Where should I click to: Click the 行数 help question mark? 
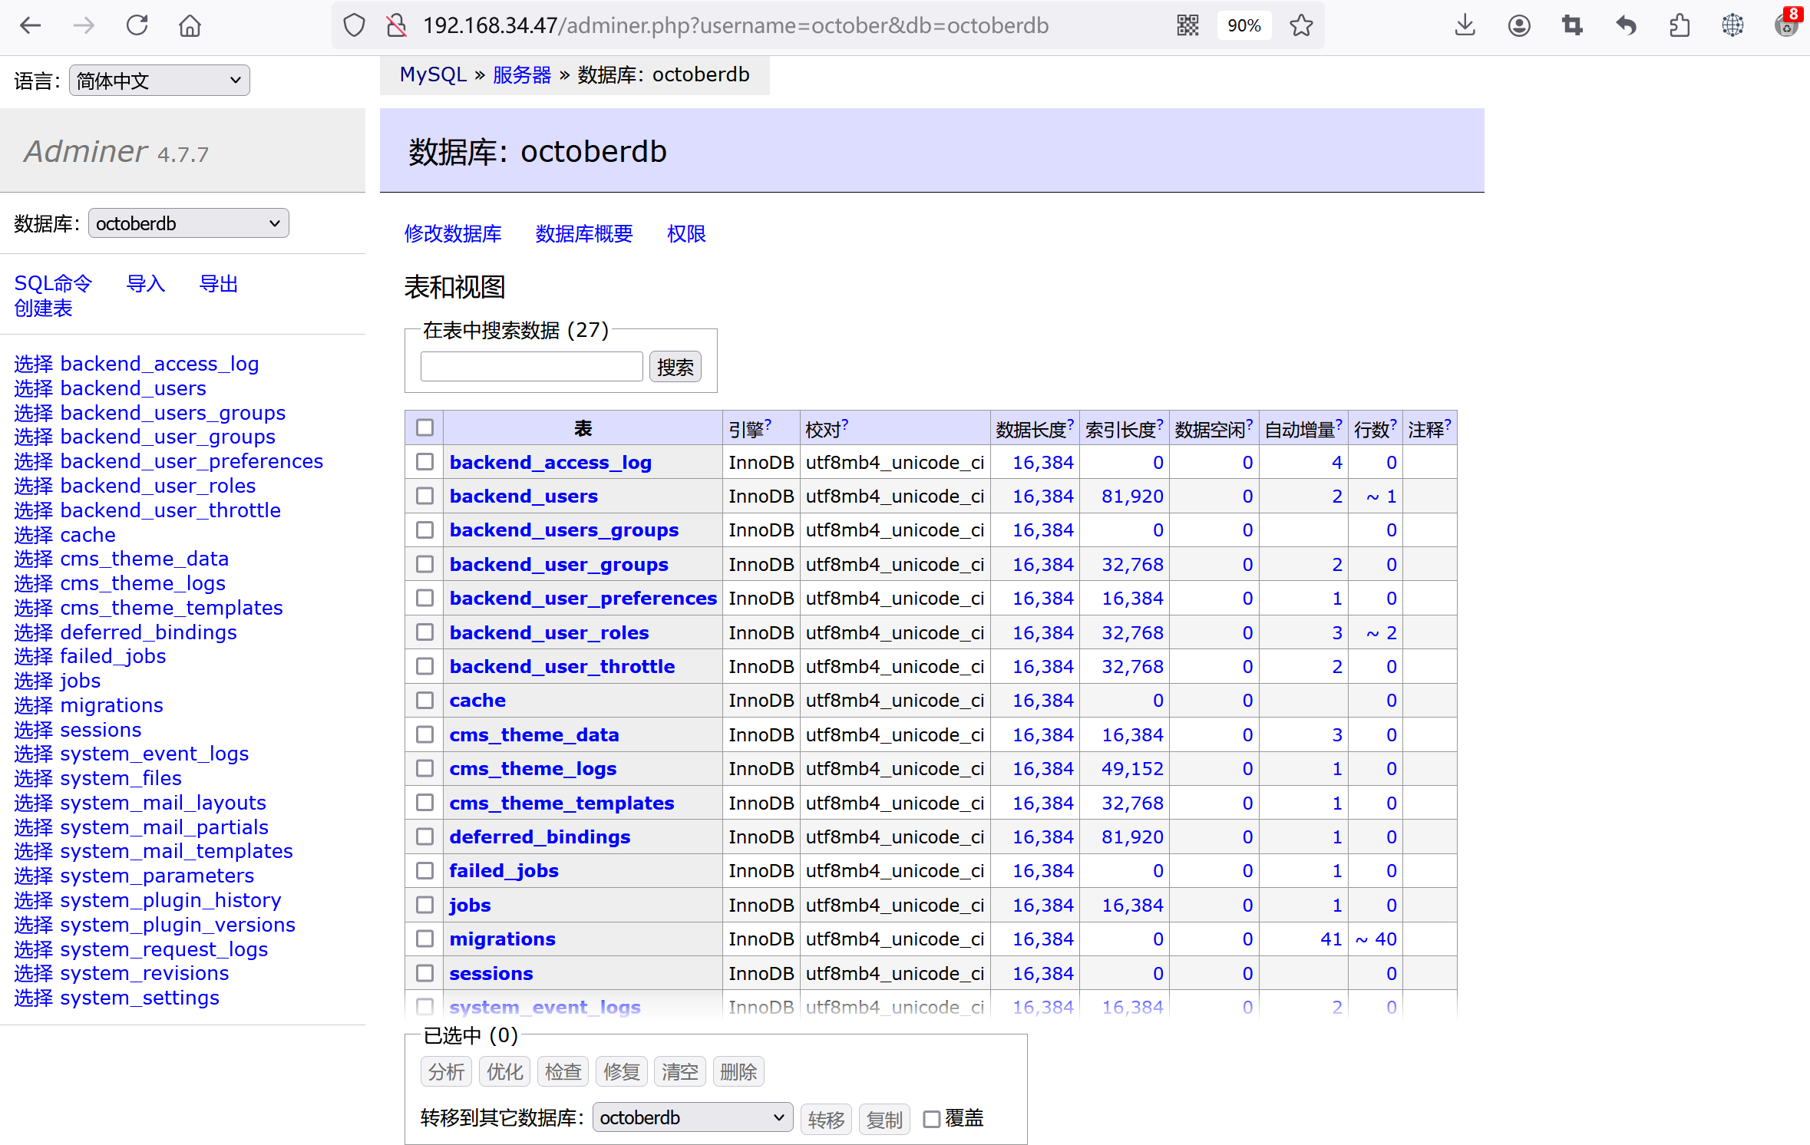click(1394, 424)
